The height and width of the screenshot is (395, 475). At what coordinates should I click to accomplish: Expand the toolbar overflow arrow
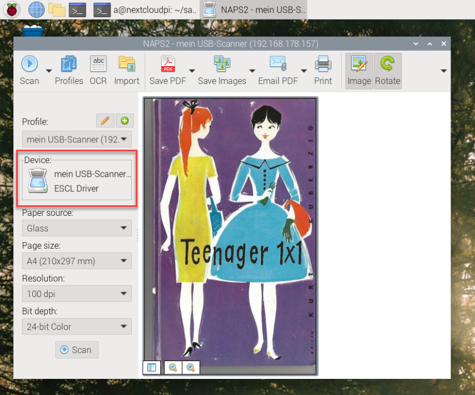[x=444, y=71]
